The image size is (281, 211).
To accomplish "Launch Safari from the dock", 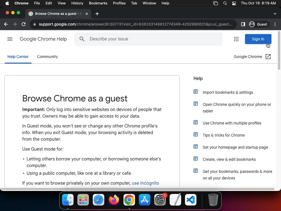I will [x=99, y=200].
